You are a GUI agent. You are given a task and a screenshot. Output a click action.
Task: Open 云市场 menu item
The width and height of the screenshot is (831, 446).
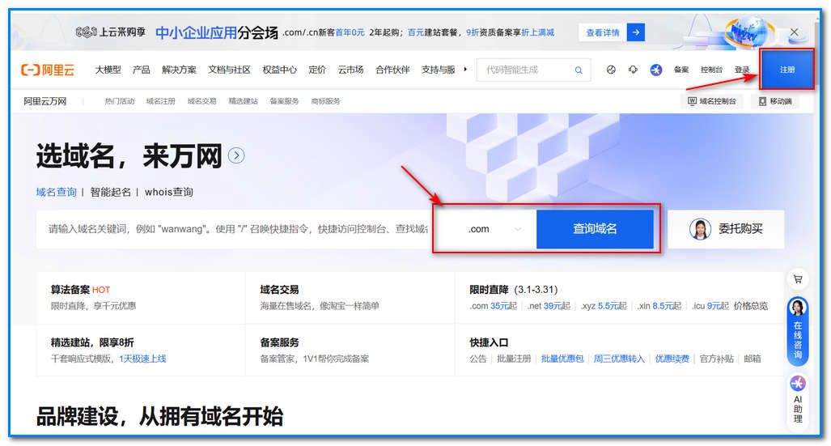pyautogui.click(x=351, y=70)
